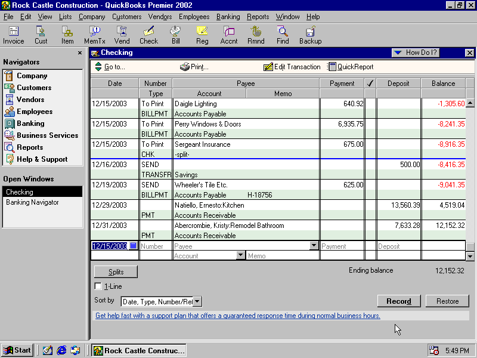The width and height of the screenshot is (477, 358).
Task: Click the Rock Castle Construc... taskbar button
Action: pyautogui.click(x=139, y=350)
